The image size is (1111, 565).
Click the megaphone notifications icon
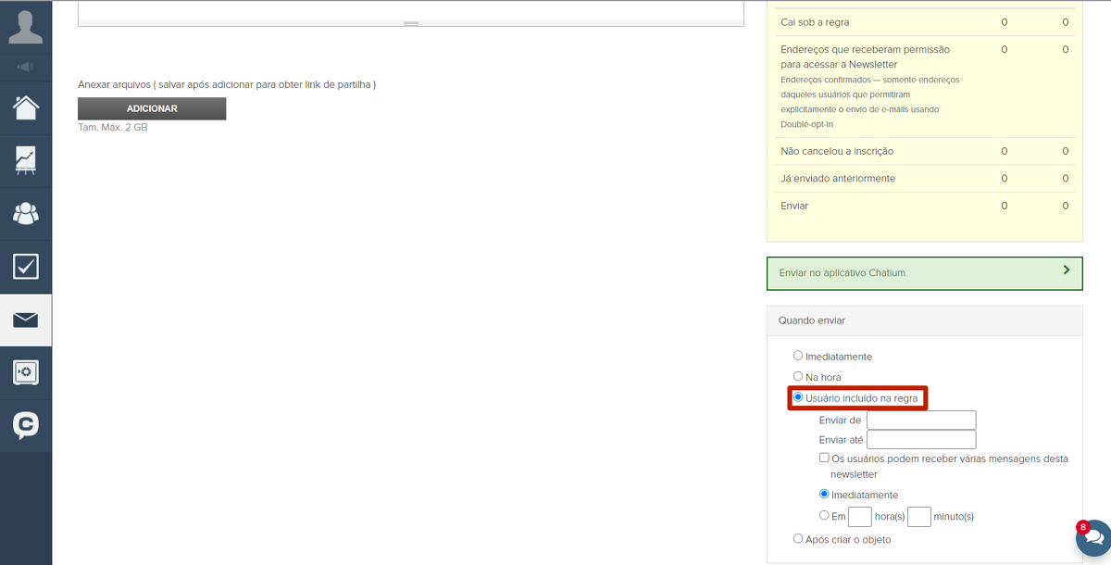coord(26,66)
